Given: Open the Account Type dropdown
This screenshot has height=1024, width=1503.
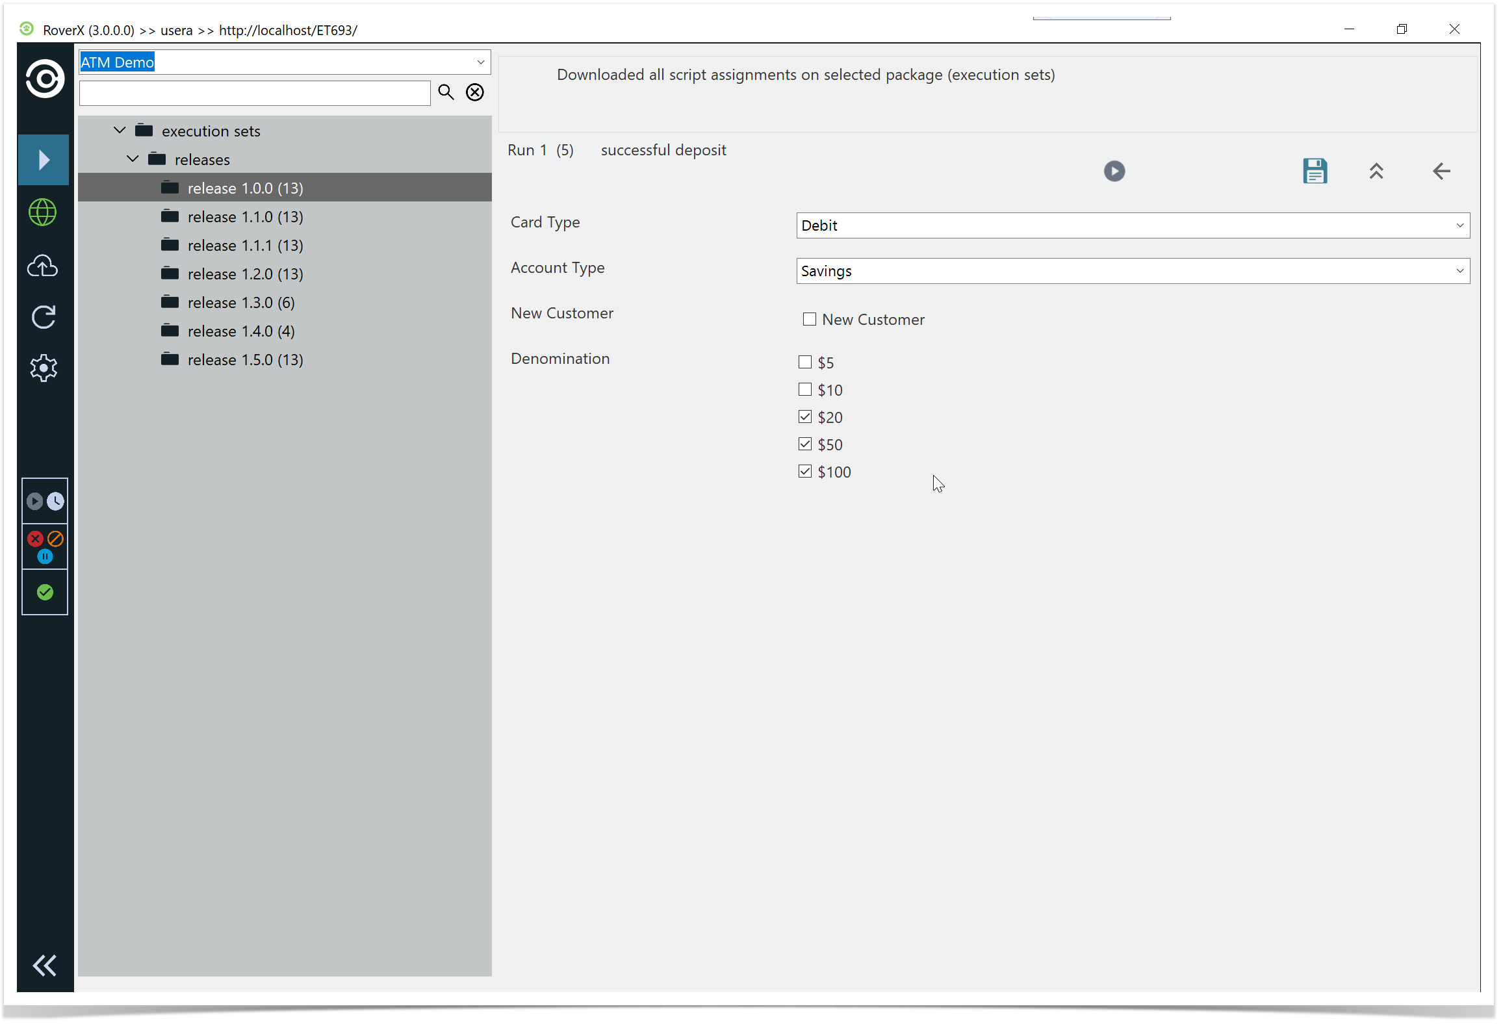Looking at the screenshot, I should pos(1132,271).
